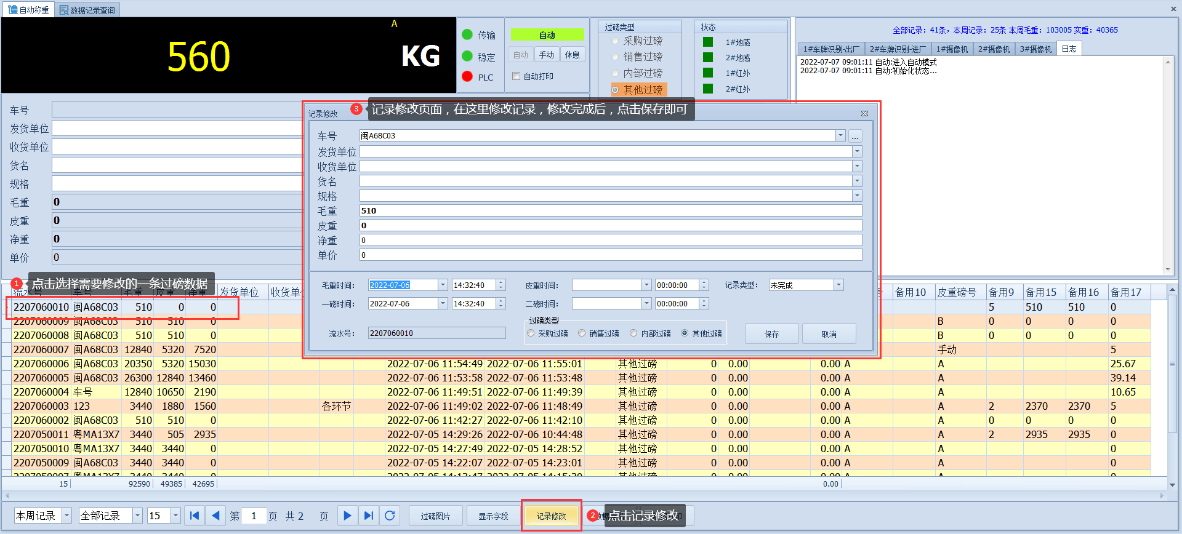Open the page size 15 dropdown
Image resolution: width=1182 pixels, height=534 pixels.
click(x=176, y=516)
